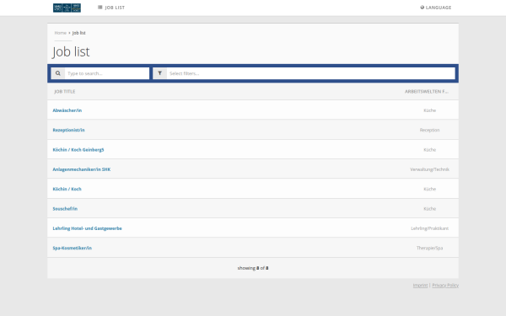Open the Souschef/in job posting

pyautogui.click(x=65, y=209)
